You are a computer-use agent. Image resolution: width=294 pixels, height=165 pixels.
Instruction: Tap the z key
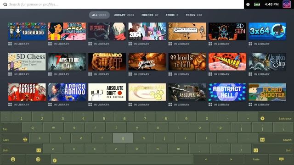click(x=53, y=149)
